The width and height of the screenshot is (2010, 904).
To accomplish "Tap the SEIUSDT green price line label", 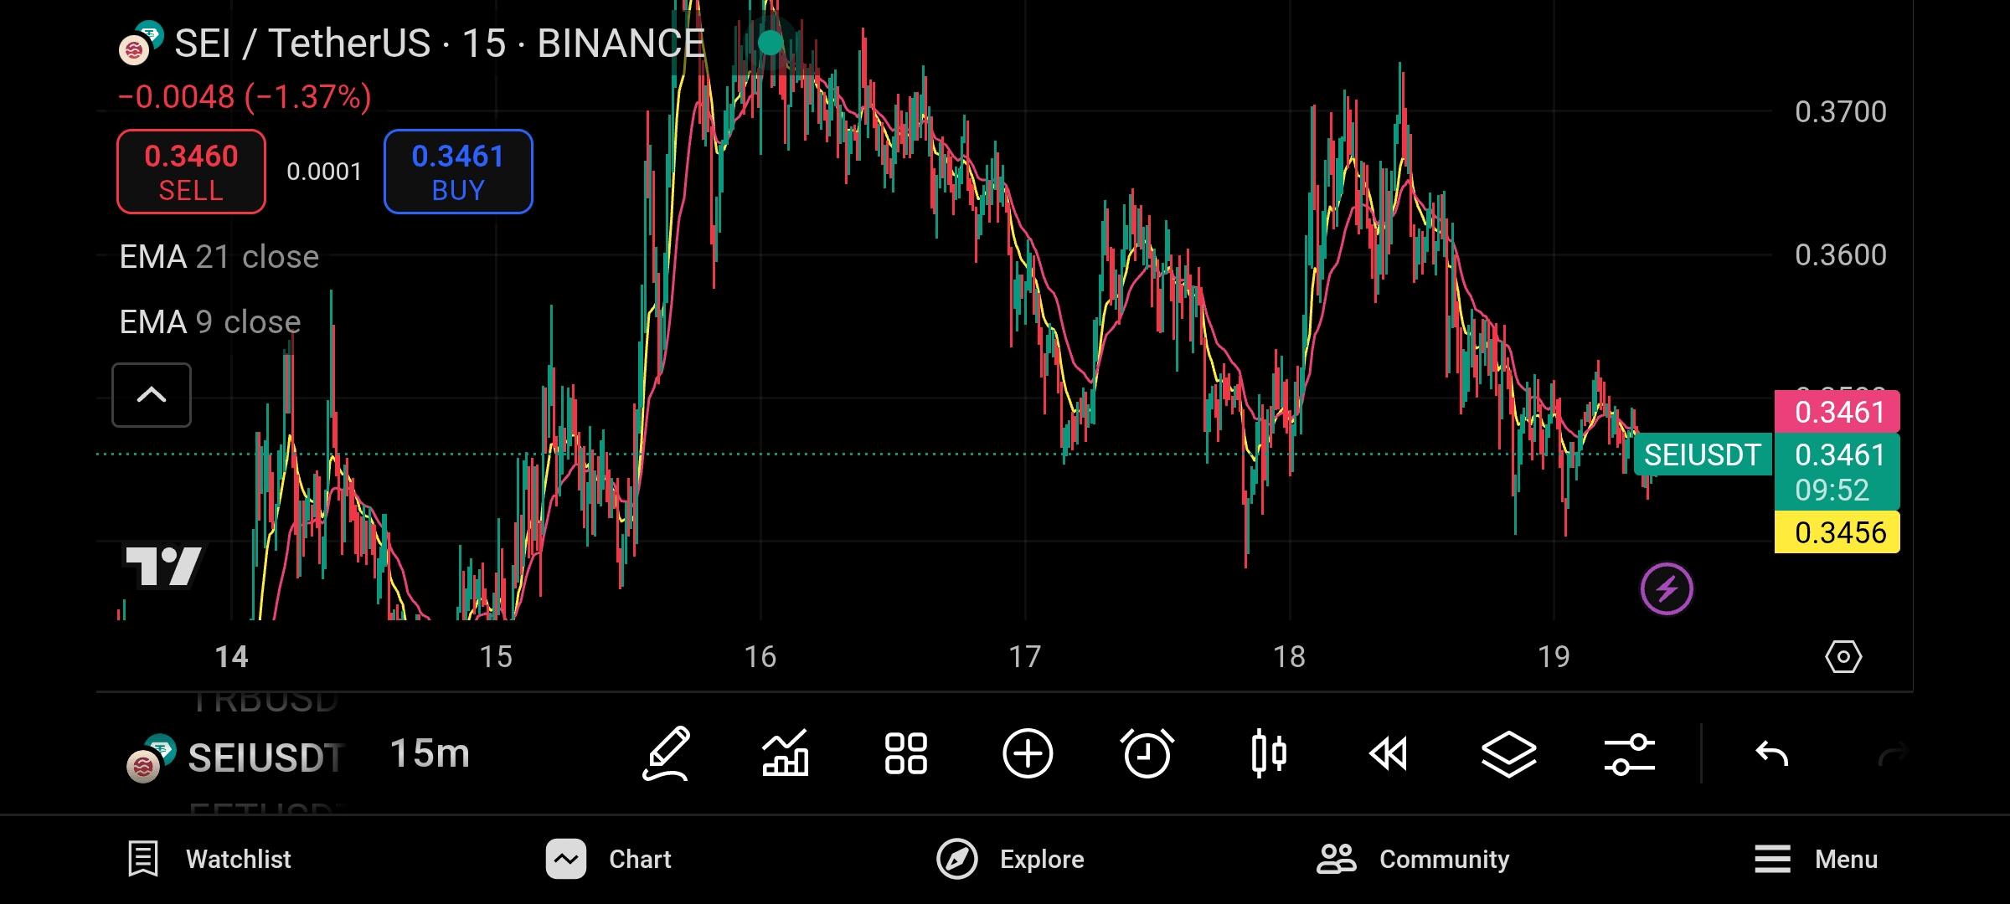I will 1702,455.
